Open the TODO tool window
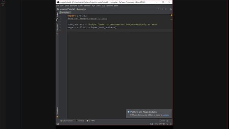This screenshot has width=229, height=129. [x=91, y=121]
